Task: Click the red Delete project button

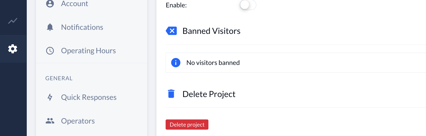Action: click(x=187, y=125)
